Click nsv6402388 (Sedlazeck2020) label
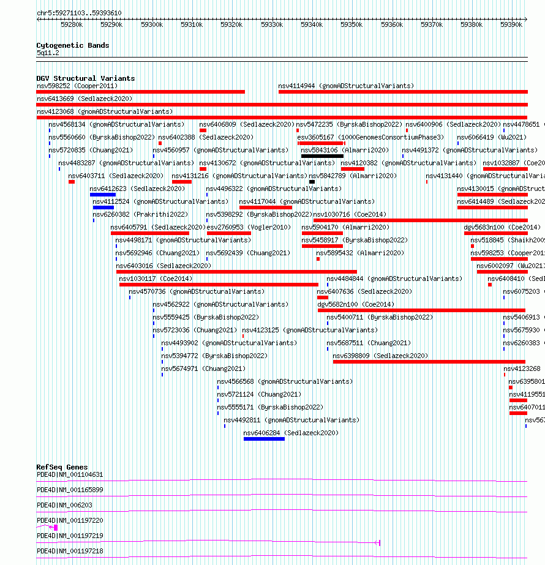The height and width of the screenshot is (565, 545). (206, 137)
